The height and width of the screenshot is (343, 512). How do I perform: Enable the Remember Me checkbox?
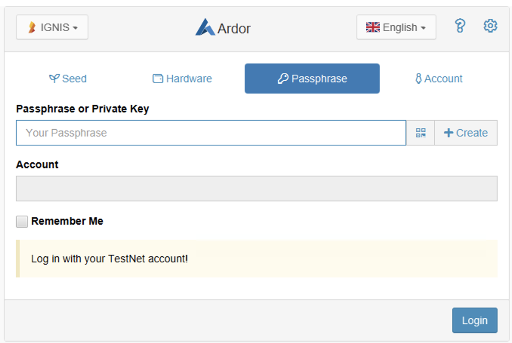coord(22,221)
